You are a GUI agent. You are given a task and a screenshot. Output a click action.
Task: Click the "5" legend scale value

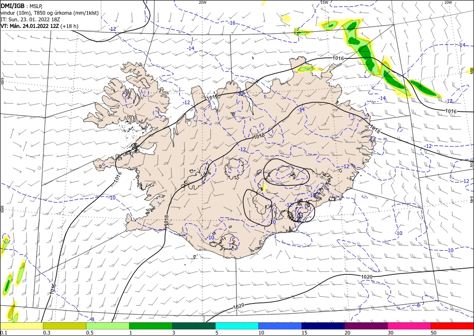(217, 333)
